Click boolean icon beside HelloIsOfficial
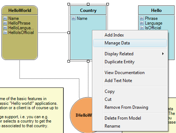 click(x=5, y=33)
